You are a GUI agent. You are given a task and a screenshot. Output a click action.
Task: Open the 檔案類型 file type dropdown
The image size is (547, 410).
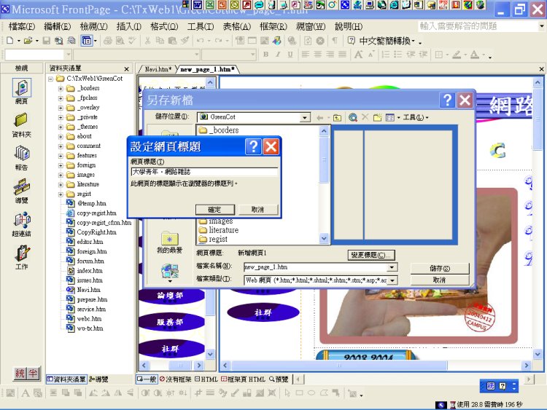point(392,280)
